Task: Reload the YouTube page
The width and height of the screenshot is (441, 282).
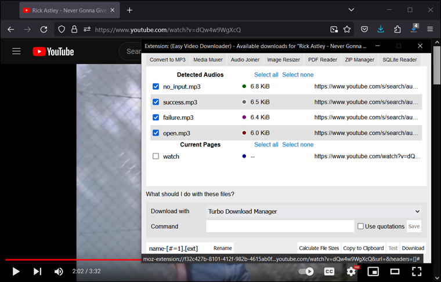Action: (x=44, y=30)
